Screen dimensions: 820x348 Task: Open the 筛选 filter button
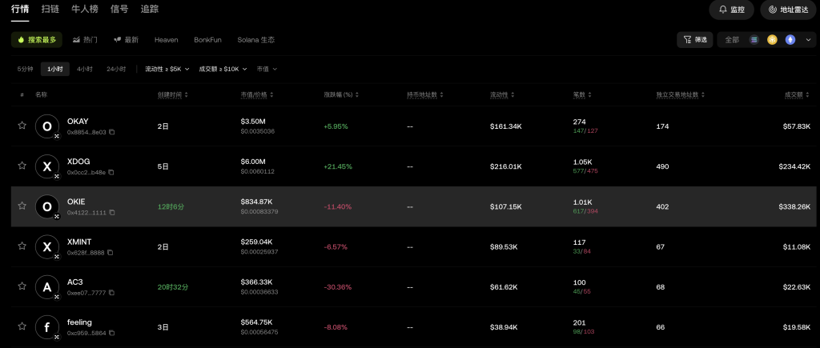694,39
